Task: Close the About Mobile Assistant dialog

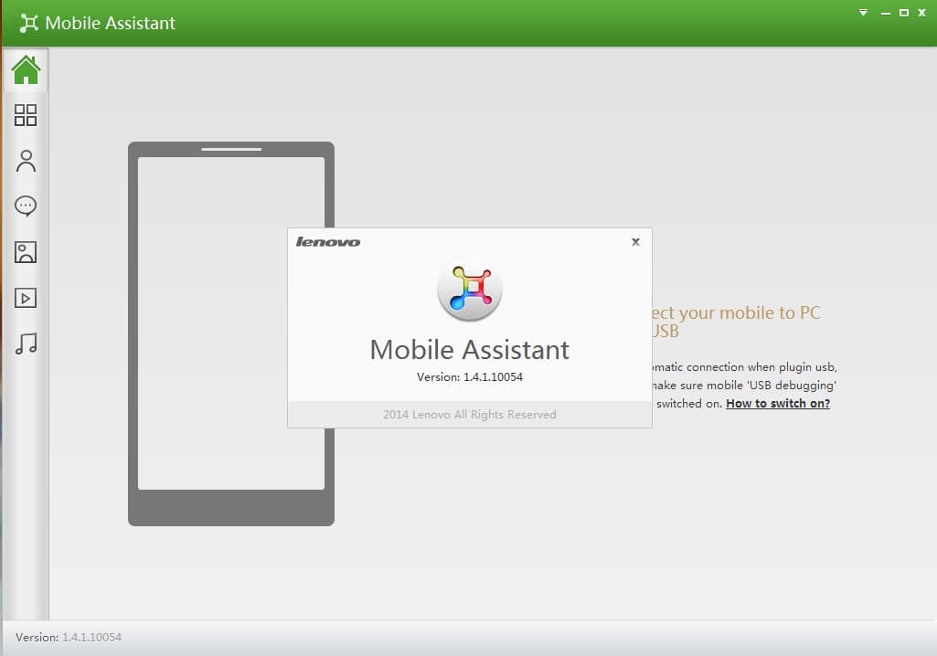Action: point(636,242)
